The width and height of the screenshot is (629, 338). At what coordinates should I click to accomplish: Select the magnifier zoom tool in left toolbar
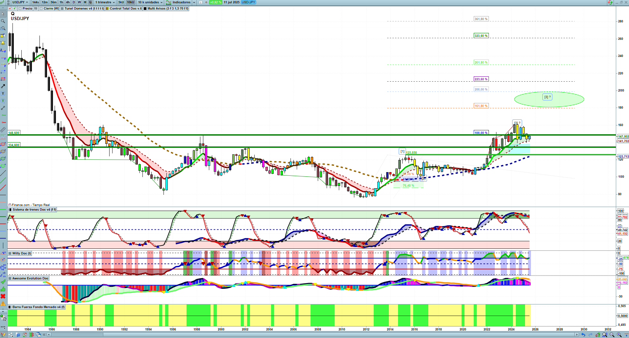click(3, 21)
